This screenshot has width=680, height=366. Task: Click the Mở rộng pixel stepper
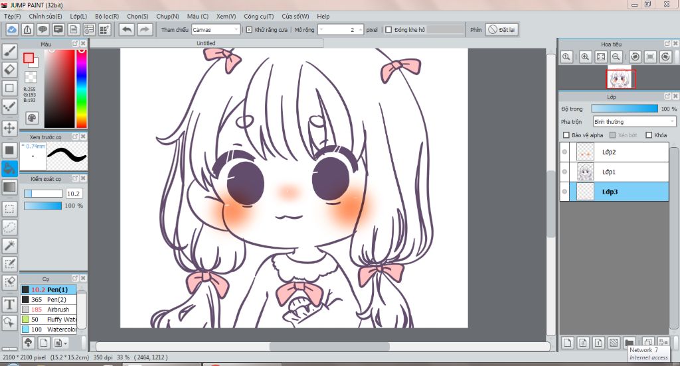pos(341,30)
